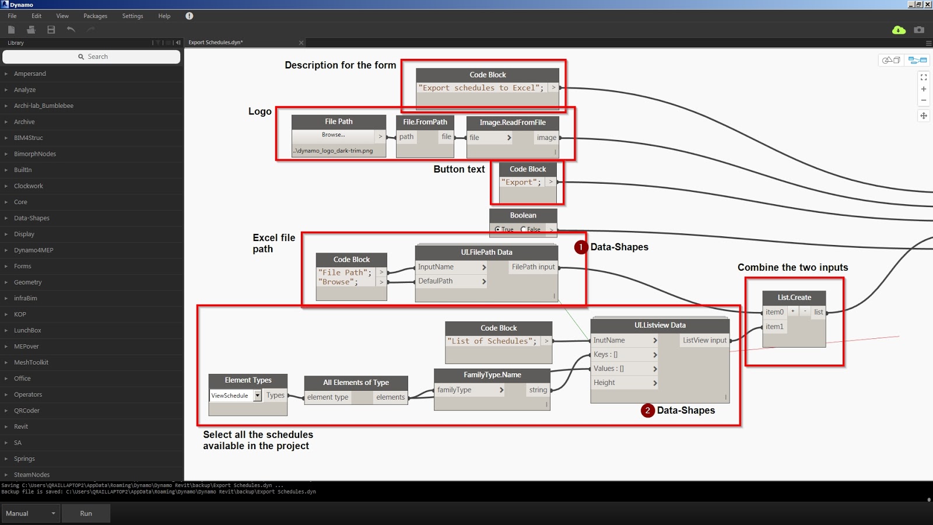Expand the MeshToolkit library category
This screenshot has height=525, width=933.
(6, 362)
